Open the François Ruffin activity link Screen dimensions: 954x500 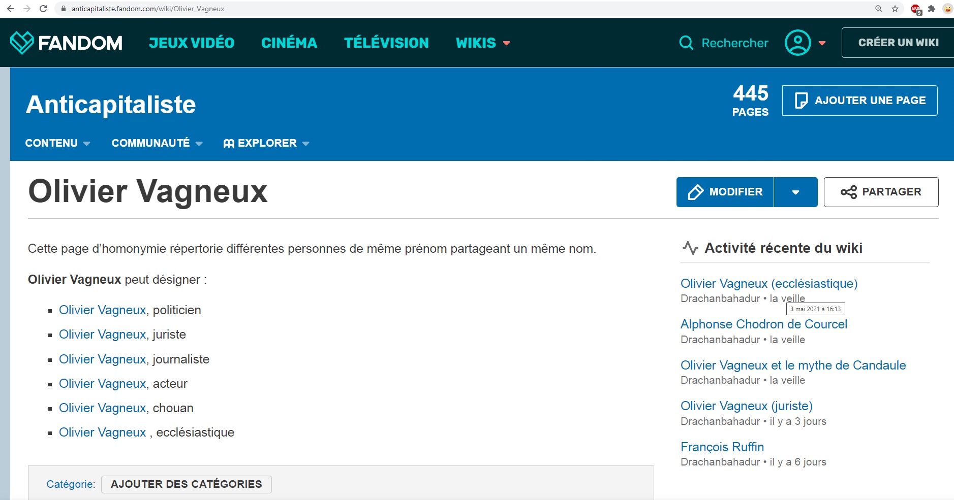tap(722, 447)
